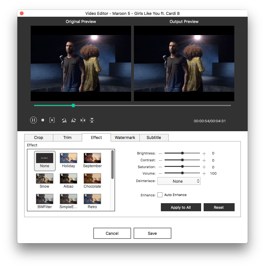Image resolution: width=265 pixels, height=268 pixels.
Task: Apply the Snow effect
Action: [45, 181]
